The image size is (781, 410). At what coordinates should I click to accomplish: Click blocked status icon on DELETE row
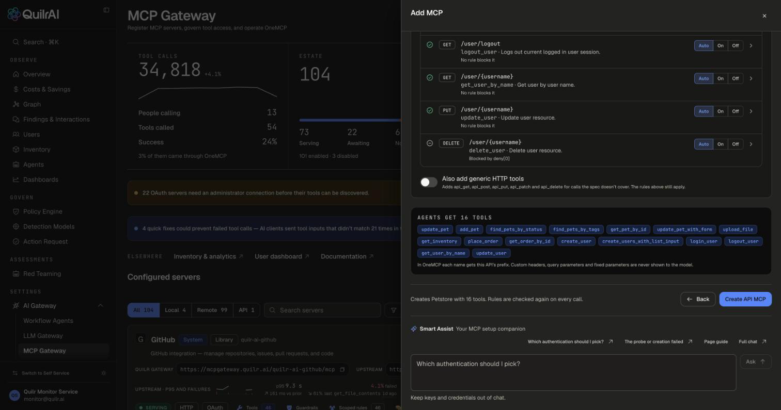click(x=430, y=143)
